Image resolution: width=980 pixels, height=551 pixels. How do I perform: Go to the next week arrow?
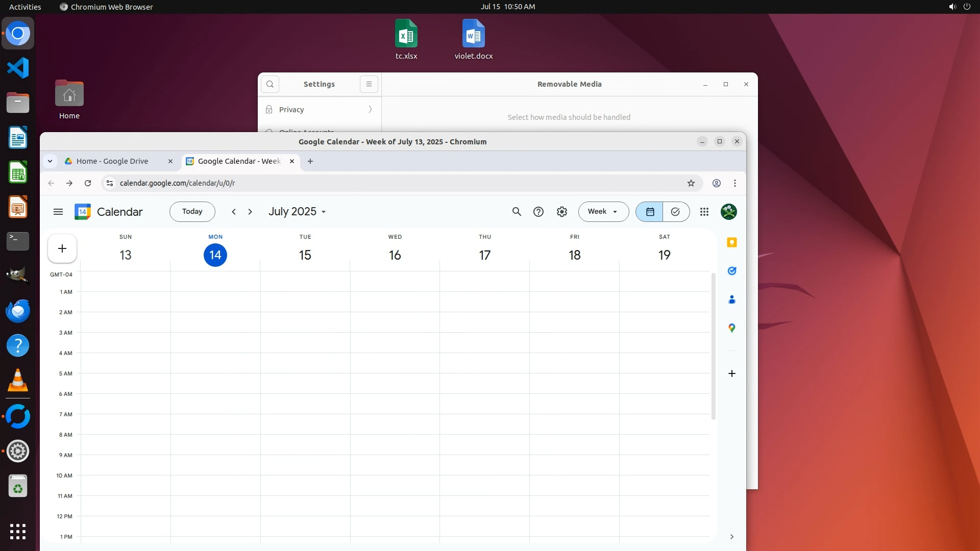[250, 212]
